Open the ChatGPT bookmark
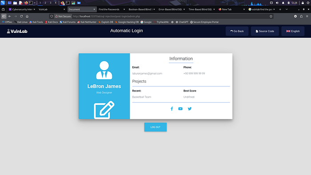 [182, 22]
